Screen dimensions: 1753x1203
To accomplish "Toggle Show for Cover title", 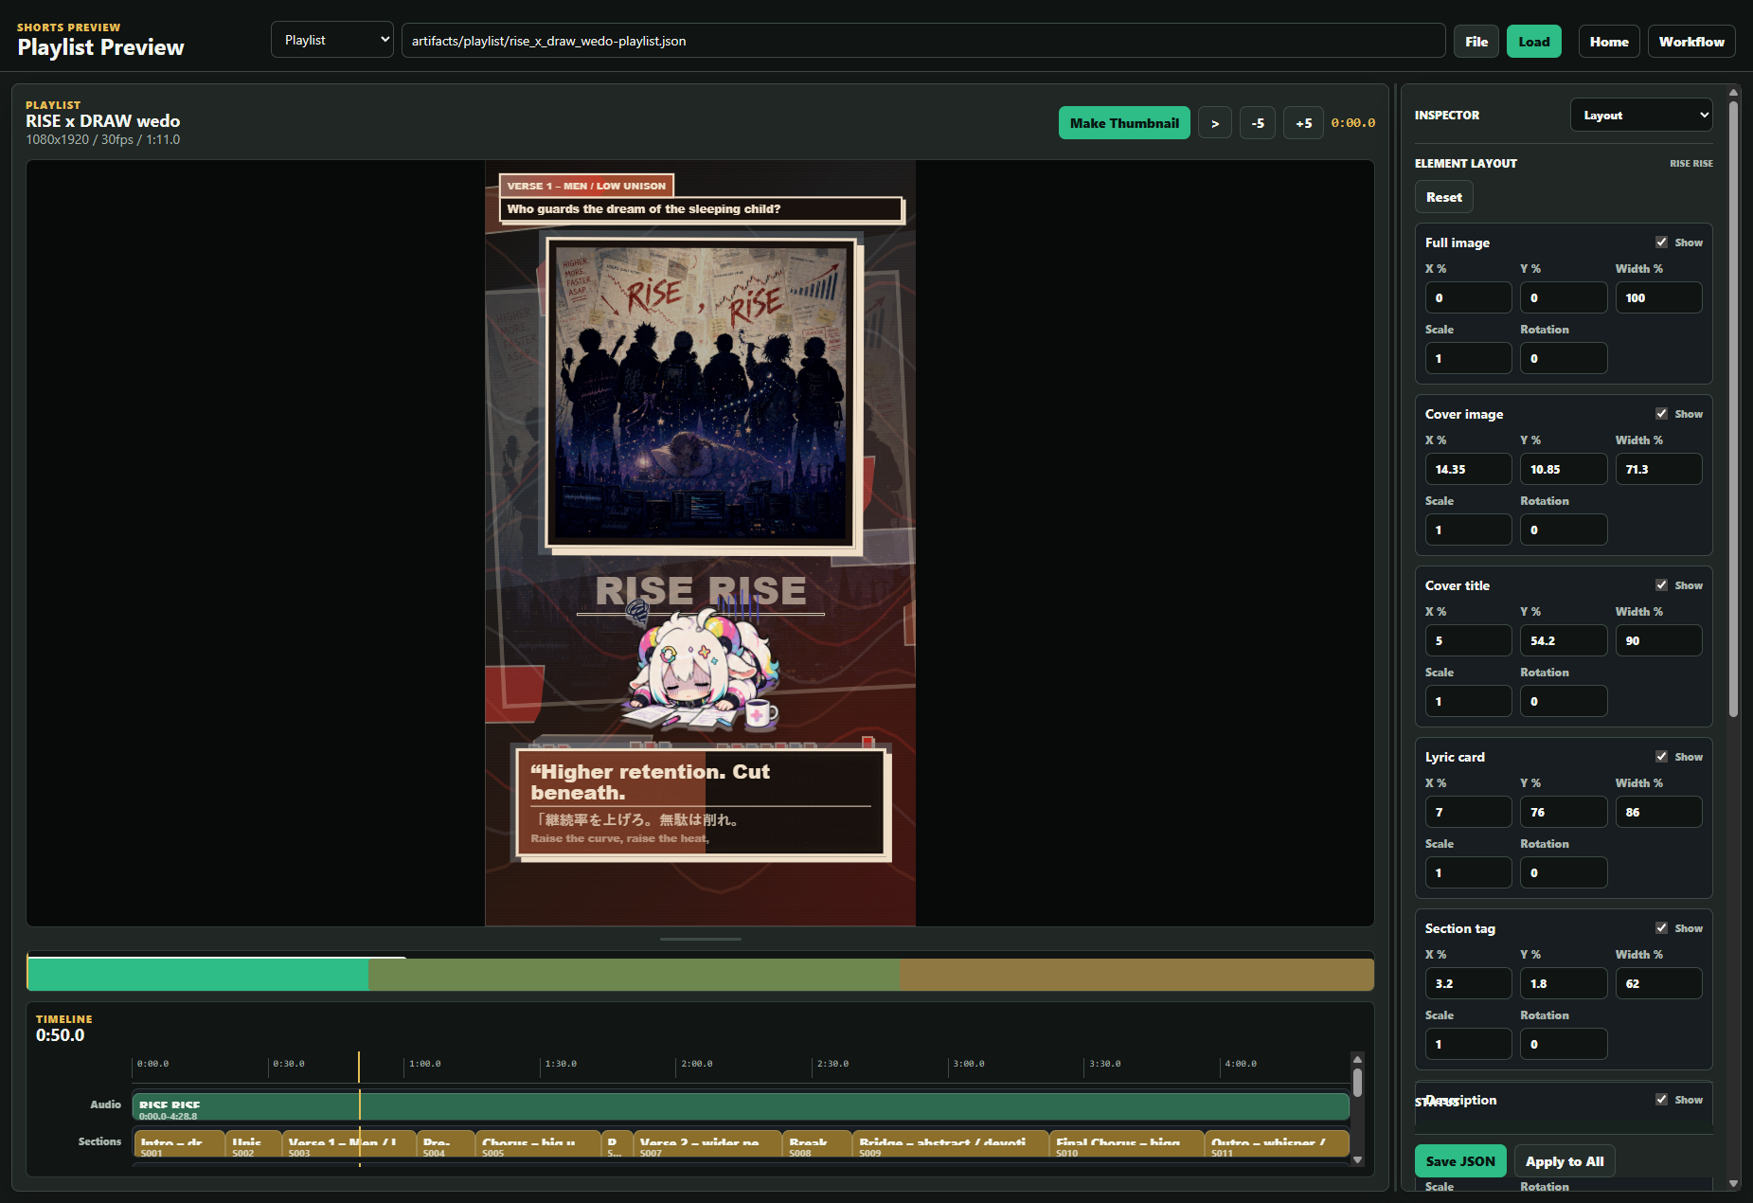I will [1661, 585].
